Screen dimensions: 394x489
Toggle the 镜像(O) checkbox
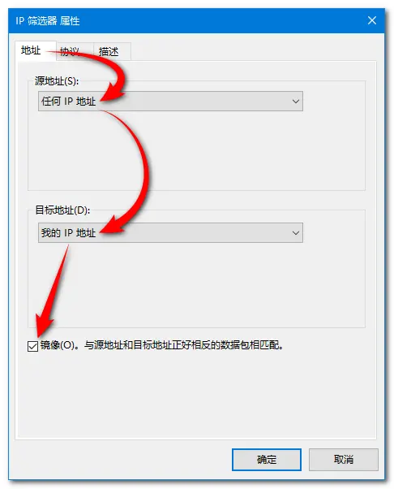click(x=32, y=346)
